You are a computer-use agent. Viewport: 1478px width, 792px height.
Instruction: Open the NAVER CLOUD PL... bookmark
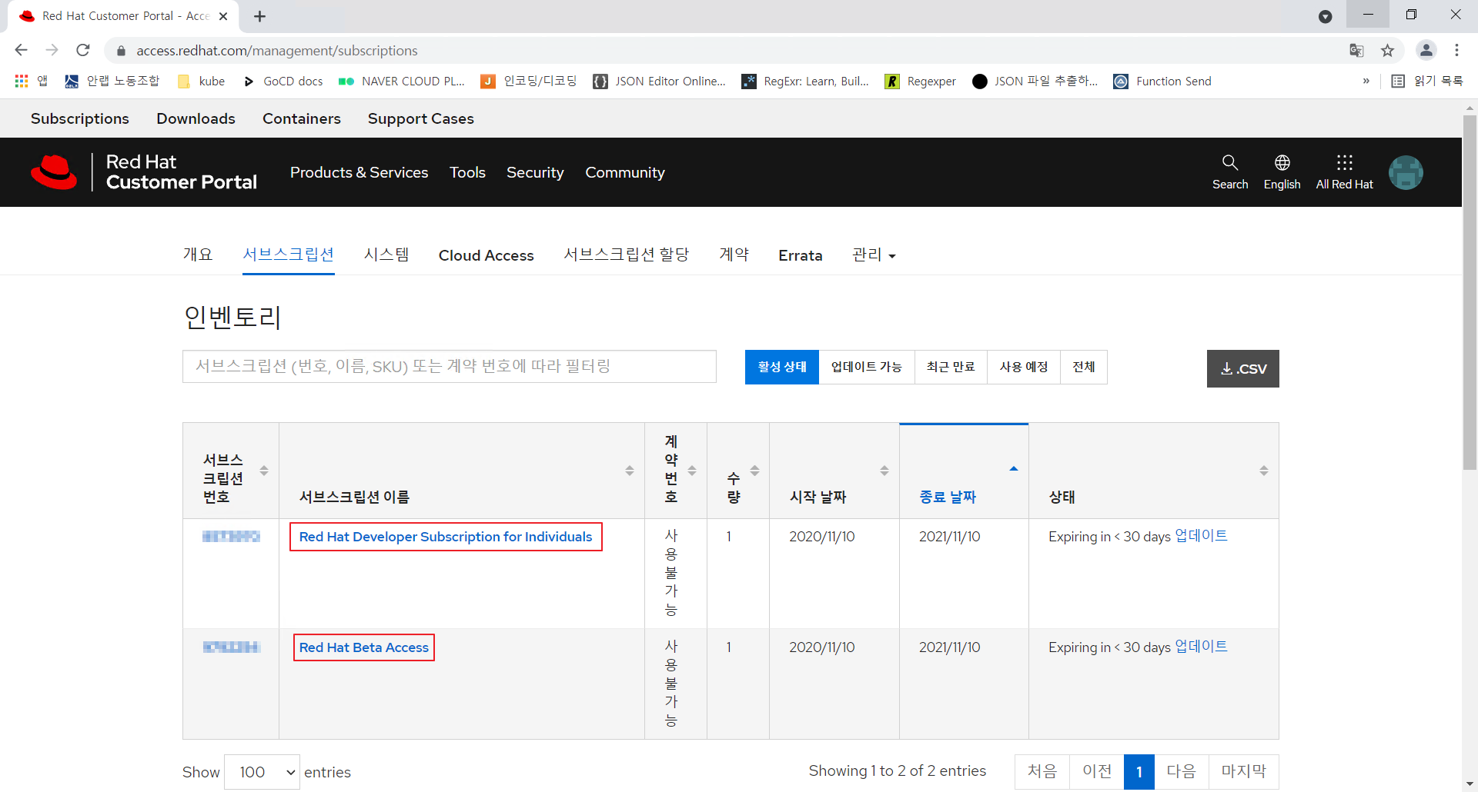(402, 81)
